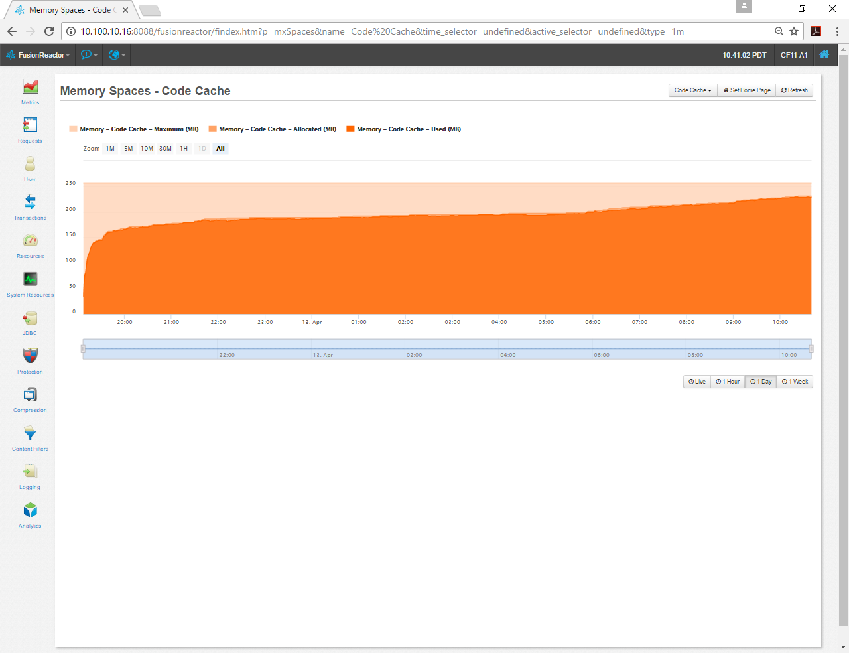Open the Content Filters funnel icon

[30, 433]
